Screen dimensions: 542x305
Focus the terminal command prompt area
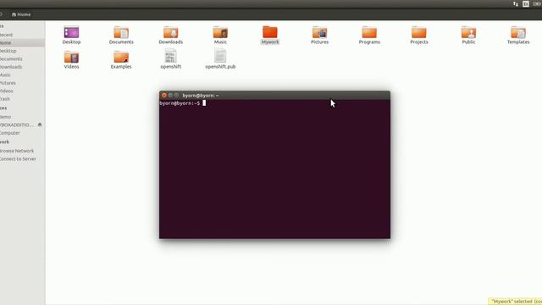coord(274,169)
